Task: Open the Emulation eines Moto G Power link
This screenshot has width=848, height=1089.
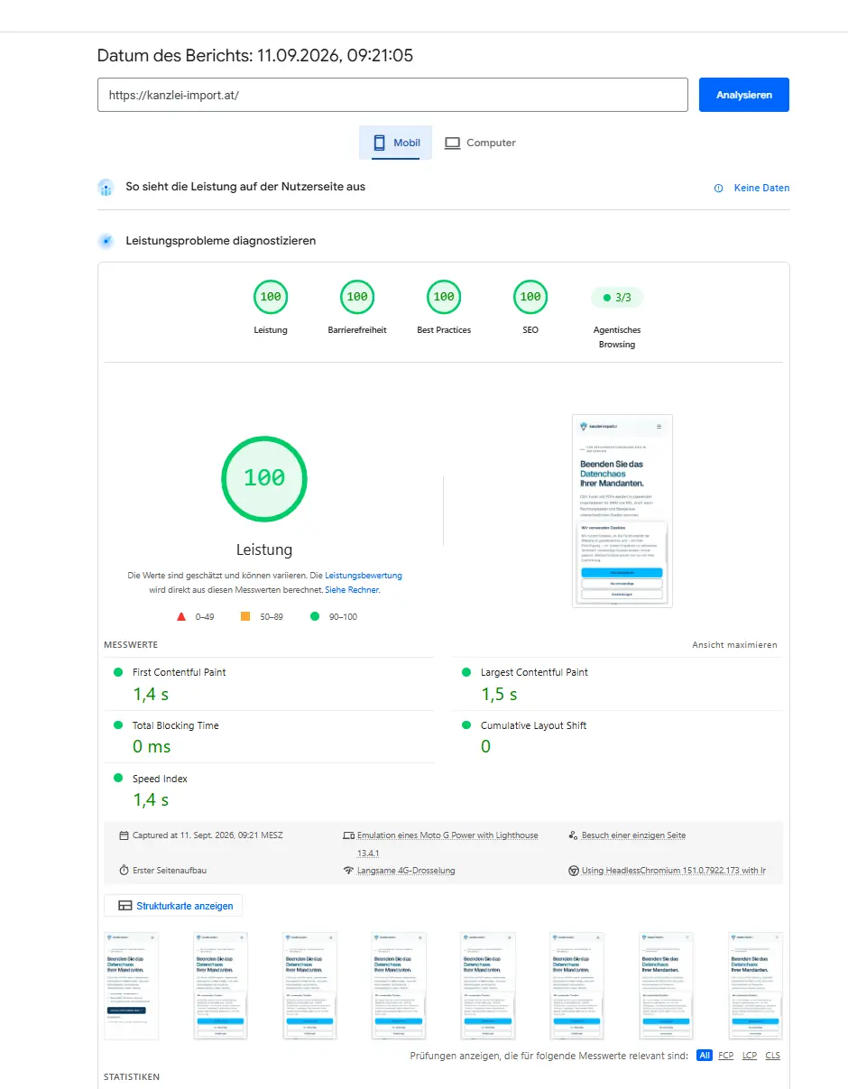Action: pyautogui.click(x=447, y=844)
